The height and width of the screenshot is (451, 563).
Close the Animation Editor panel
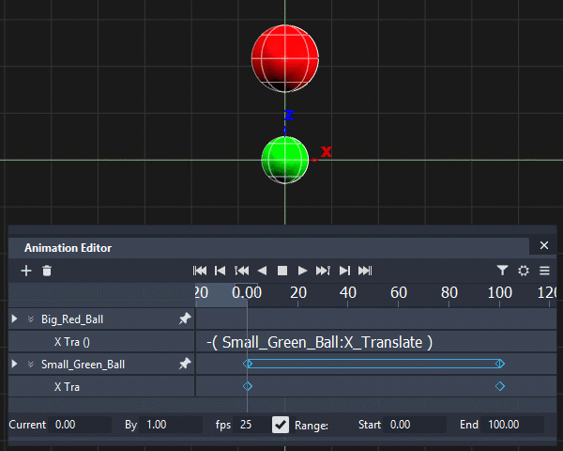[x=544, y=245]
